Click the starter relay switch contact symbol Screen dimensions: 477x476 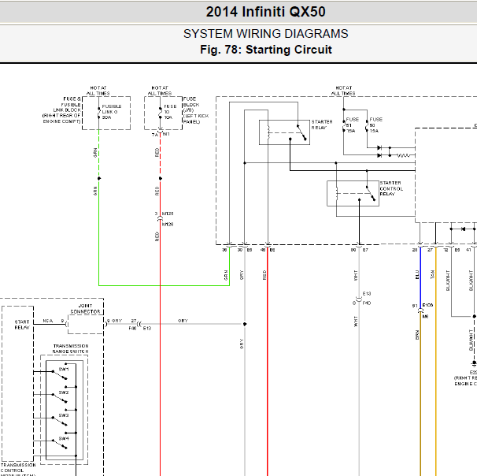301,132
